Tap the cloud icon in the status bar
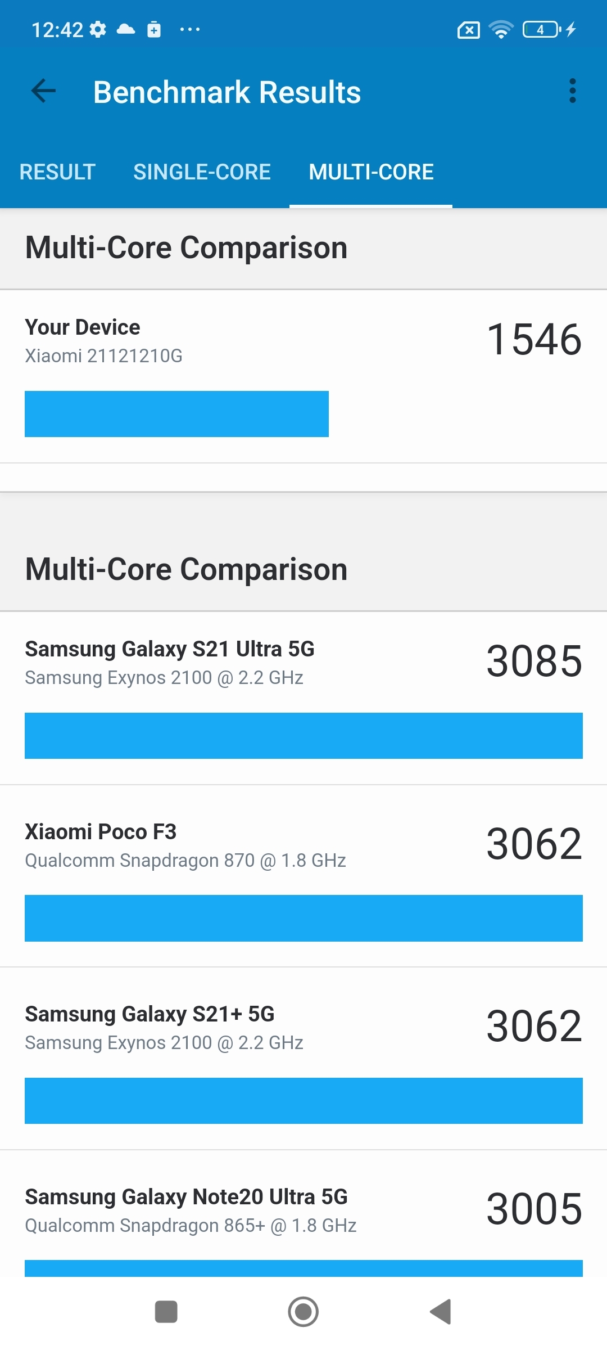Screen dimensions: 607x1350 (x=126, y=29)
